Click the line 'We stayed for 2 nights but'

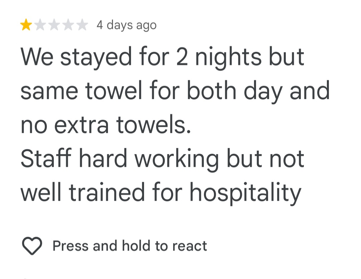coord(162,57)
